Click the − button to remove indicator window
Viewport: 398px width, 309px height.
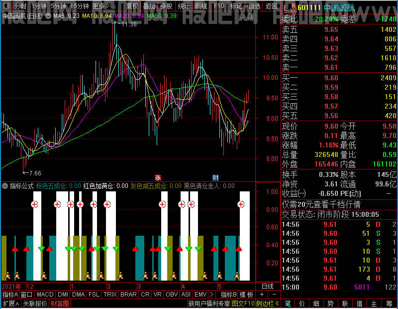pos(274,295)
